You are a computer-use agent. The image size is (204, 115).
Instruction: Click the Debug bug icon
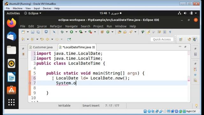62,32
